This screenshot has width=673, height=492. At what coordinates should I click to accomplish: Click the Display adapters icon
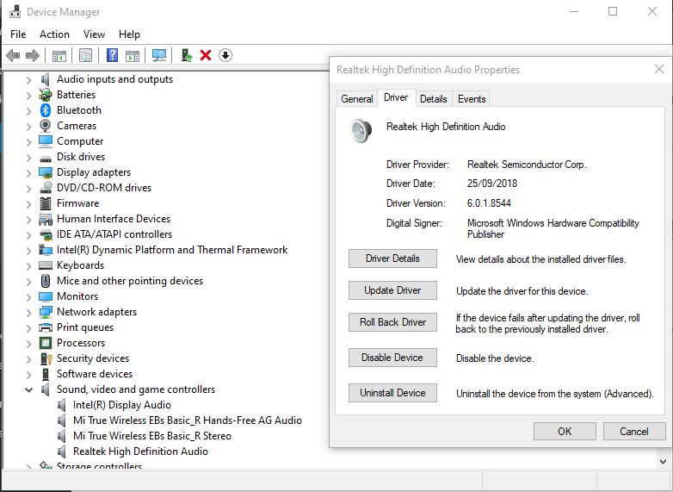click(46, 172)
